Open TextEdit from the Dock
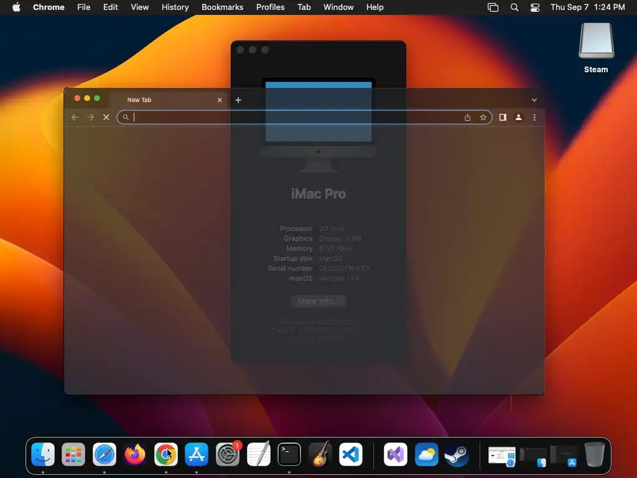This screenshot has height=478, width=637. click(x=258, y=454)
